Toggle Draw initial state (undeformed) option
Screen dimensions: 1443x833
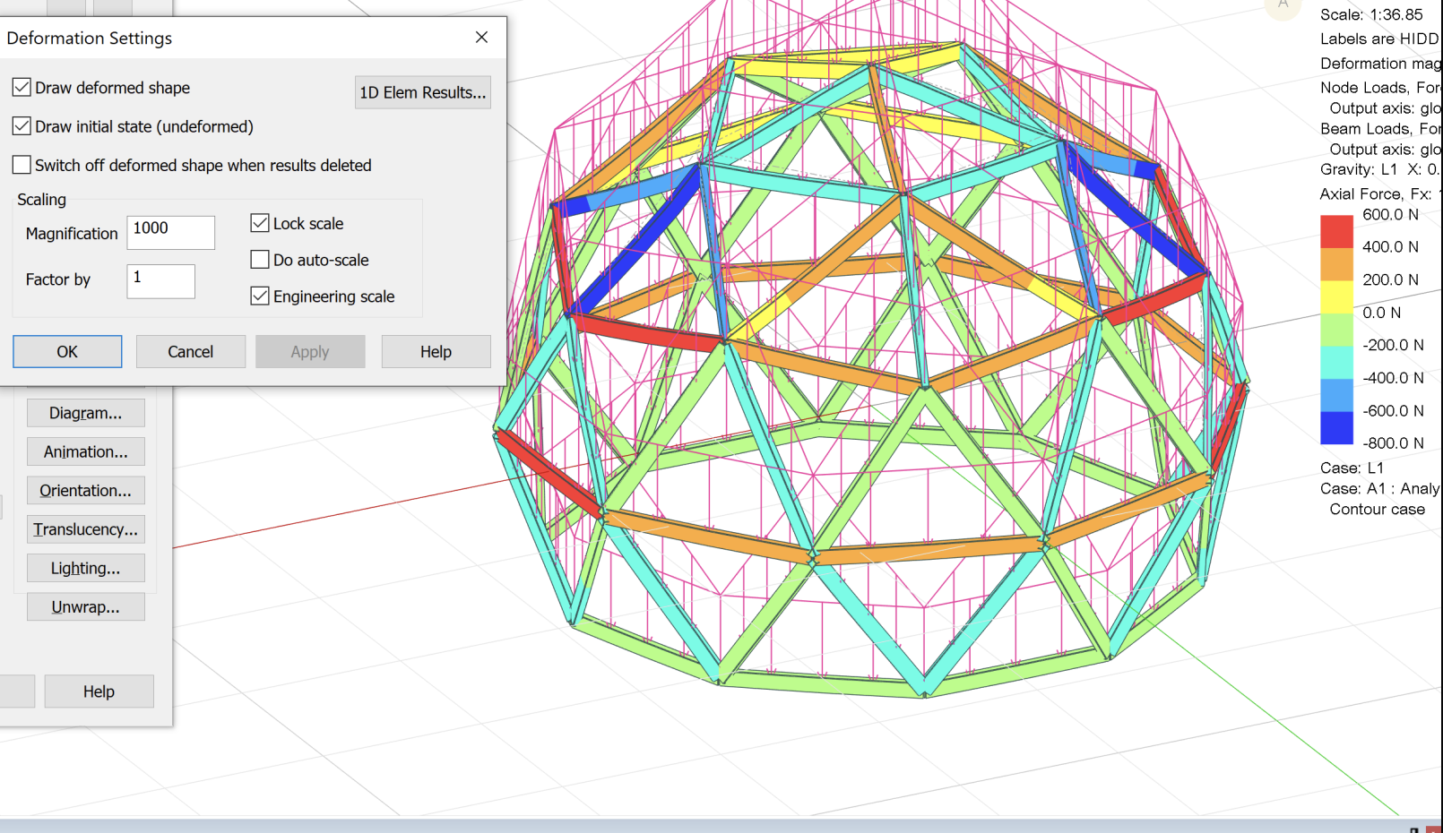[x=22, y=126]
